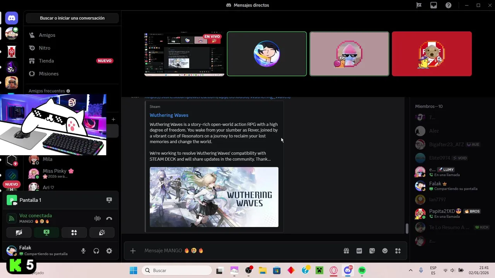Image resolution: width=495 pixels, height=278 pixels.
Task: Open the Wuthering Waves Steam link title
Action: pyautogui.click(x=169, y=115)
